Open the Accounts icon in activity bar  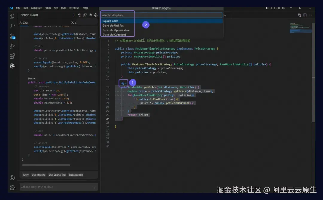point(12,178)
